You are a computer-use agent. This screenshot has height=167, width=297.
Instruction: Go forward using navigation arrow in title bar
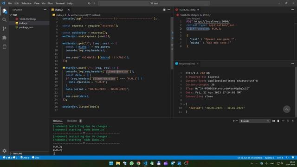pyautogui.click(x=94, y=3)
